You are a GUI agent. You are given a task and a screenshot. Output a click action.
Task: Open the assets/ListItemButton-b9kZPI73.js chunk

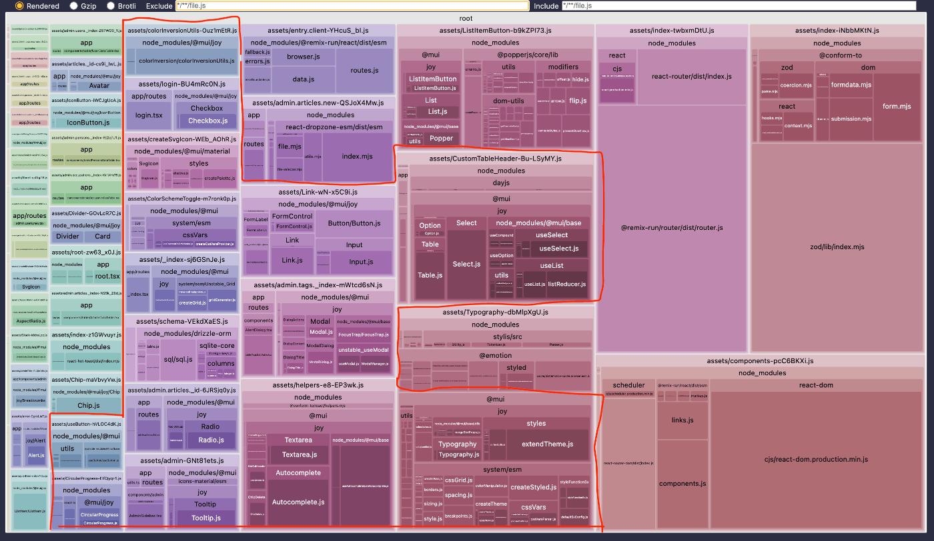click(x=495, y=31)
